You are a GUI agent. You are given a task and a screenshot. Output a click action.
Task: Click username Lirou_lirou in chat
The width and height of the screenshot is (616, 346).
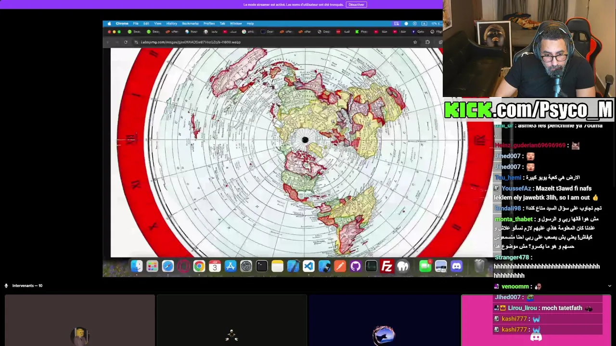tap(522, 308)
